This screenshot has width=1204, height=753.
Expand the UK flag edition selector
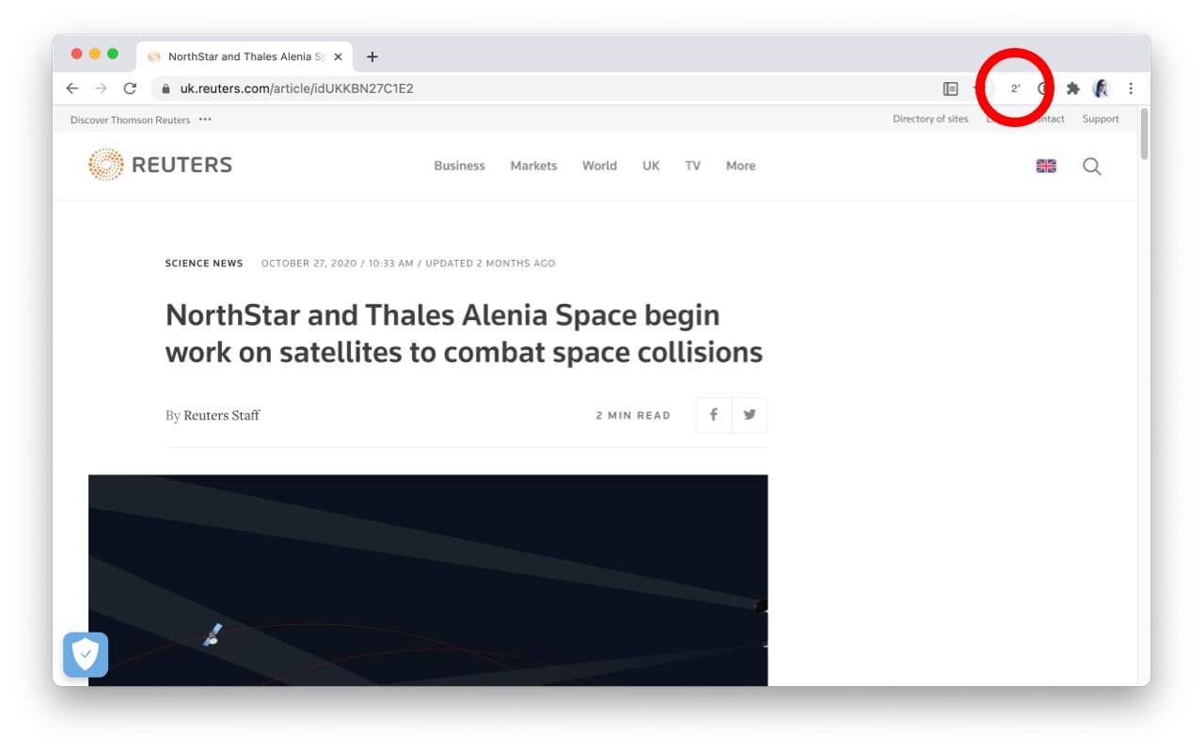[x=1045, y=167]
